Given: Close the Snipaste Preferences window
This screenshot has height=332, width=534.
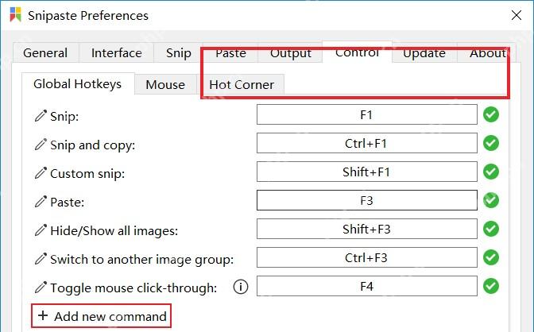Looking at the screenshot, I should [x=517, y=15].
